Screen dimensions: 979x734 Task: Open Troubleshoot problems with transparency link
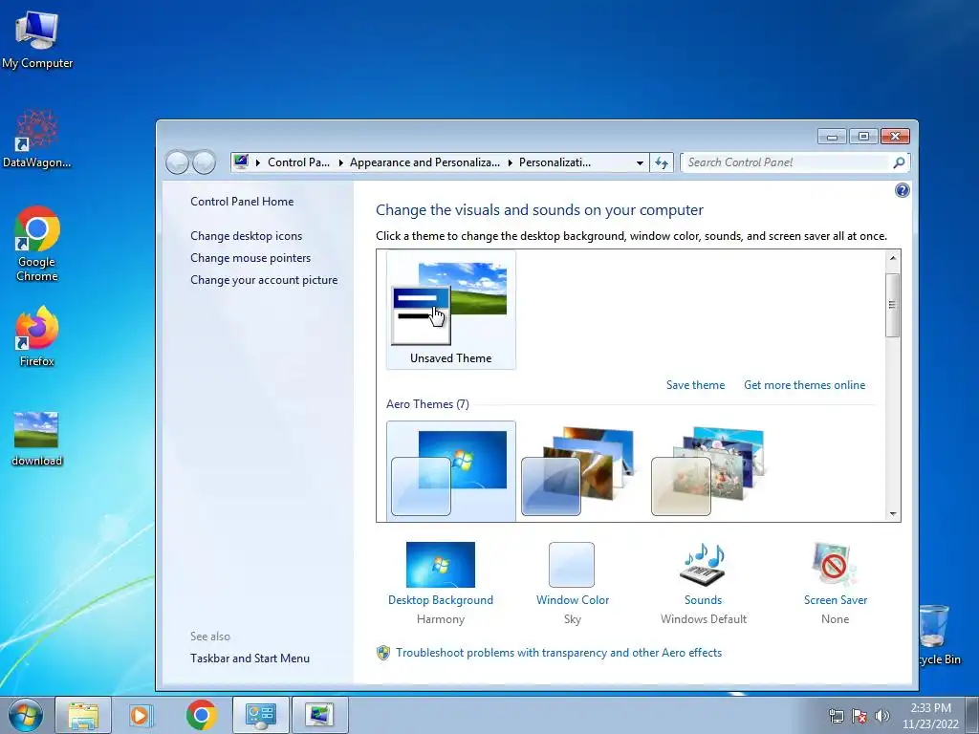click(x=558, y=652)
